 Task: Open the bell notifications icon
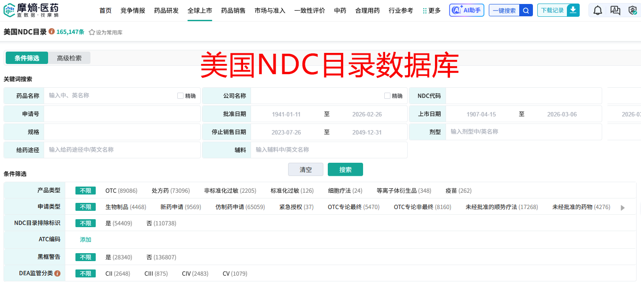click(597, 11)
